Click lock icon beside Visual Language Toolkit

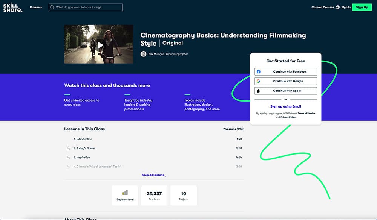(x=68, y=167)
